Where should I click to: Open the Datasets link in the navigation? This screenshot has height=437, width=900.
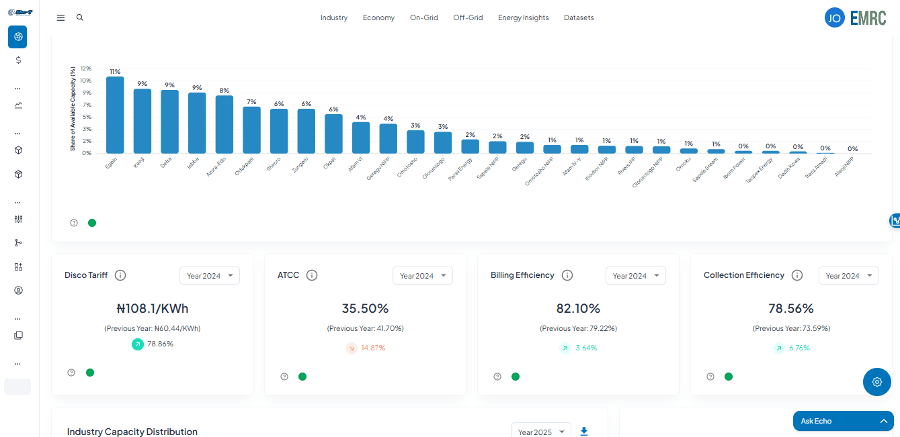(579, 17)
